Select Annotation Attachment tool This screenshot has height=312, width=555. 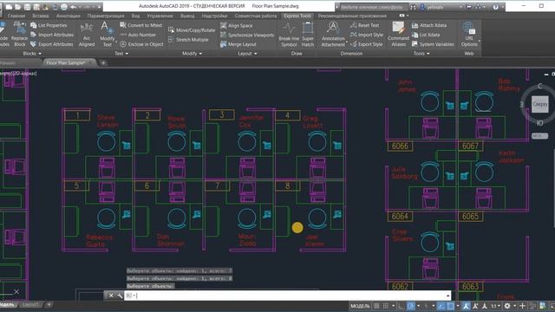(333, 35)
